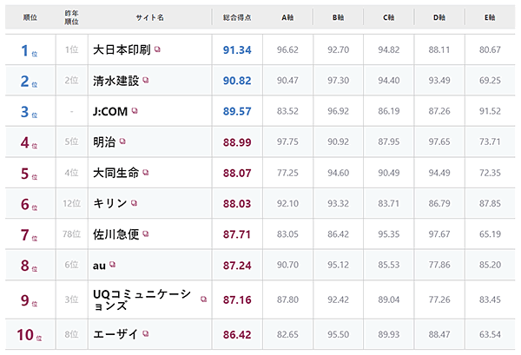Click total score 91.34 in first row
The width and height of the screenshot is (521, 355).
click(237, 50)
